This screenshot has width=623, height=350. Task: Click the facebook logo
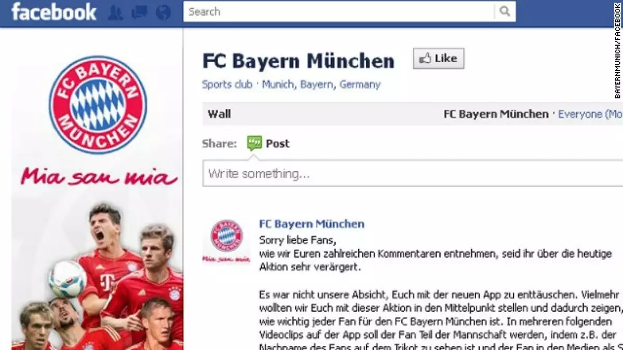[54, 12]
